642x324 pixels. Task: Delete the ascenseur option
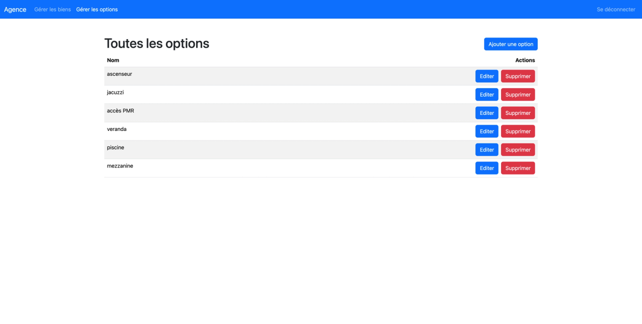(518, 76)
